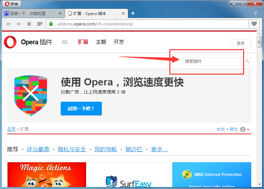Open the 隐私与安全 category link
Image resolution: width=264 pixels, height=189 pixels.
pos(72,149)
